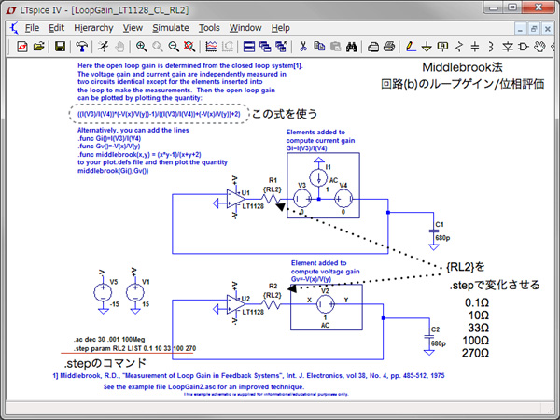This screenshot has height=420, width=560.
Task: Click the Zoom In magnifier icon
Action: click(142, 46)
